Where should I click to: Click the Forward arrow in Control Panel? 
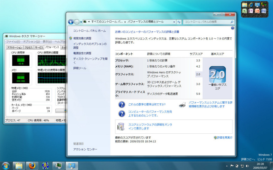point(77,22)
